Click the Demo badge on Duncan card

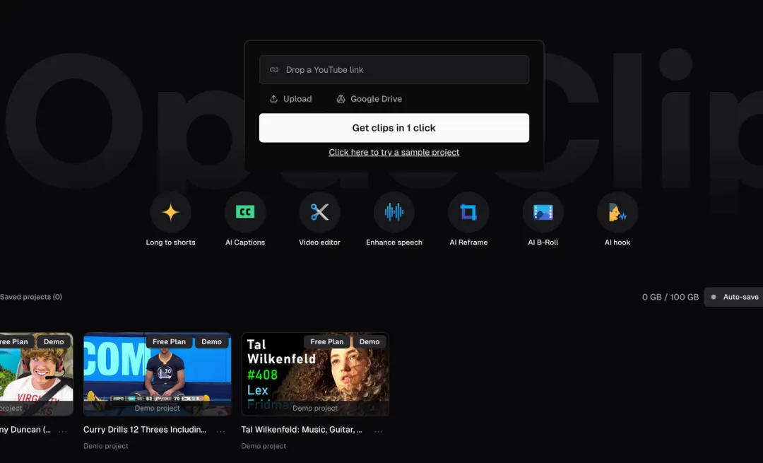(54, 342)
